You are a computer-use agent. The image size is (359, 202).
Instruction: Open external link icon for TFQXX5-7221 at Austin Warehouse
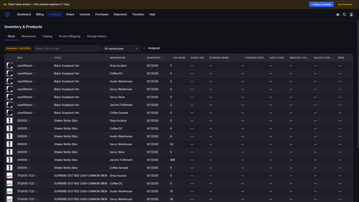pyautogui.click(x=37, y=191)
